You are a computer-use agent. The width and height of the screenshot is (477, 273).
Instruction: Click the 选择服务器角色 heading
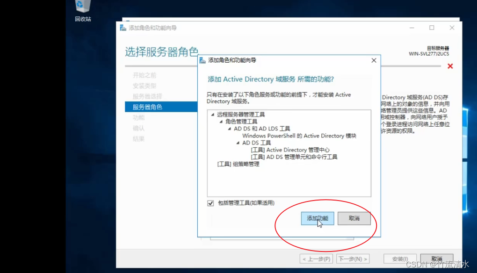coord(161,52)
